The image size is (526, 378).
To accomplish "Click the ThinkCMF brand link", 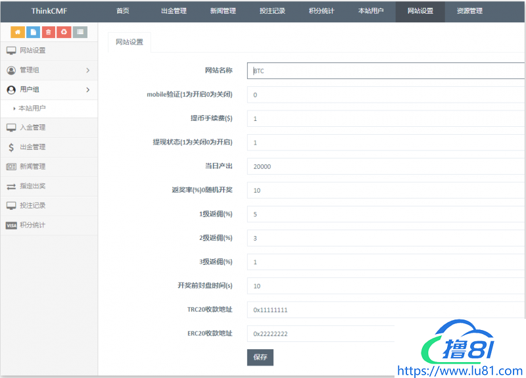I will click(50, 11).
